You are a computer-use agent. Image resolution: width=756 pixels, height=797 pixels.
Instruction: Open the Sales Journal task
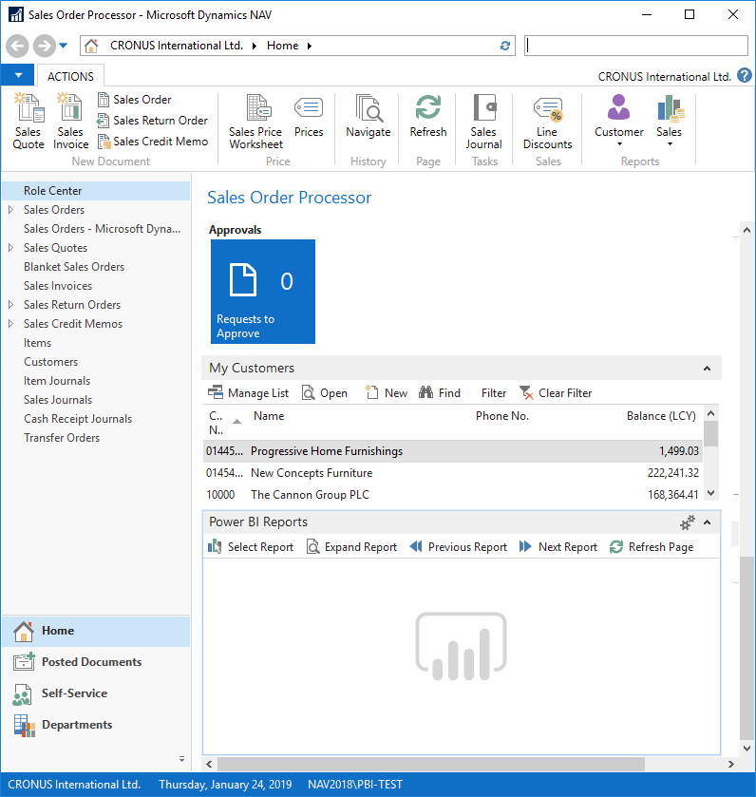pyautogui.click(x=483, y=122)
